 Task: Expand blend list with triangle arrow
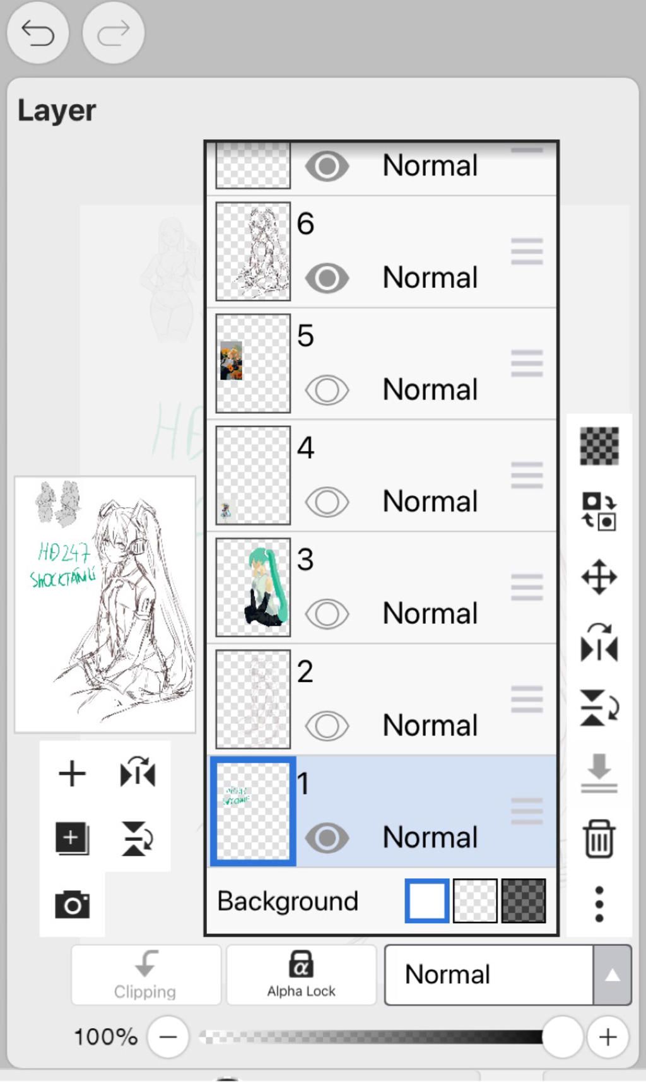tap(612, 975)
